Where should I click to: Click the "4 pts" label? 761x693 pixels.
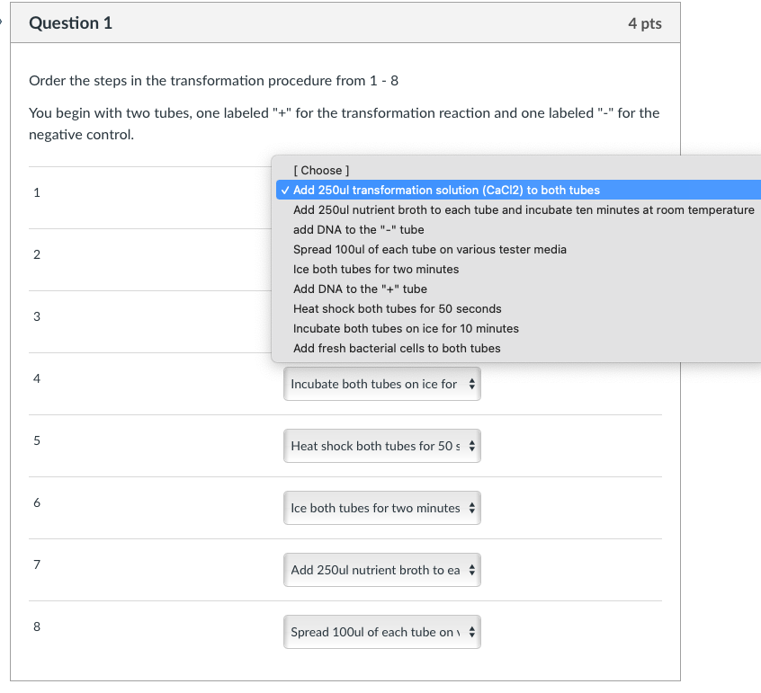[645, 22]
